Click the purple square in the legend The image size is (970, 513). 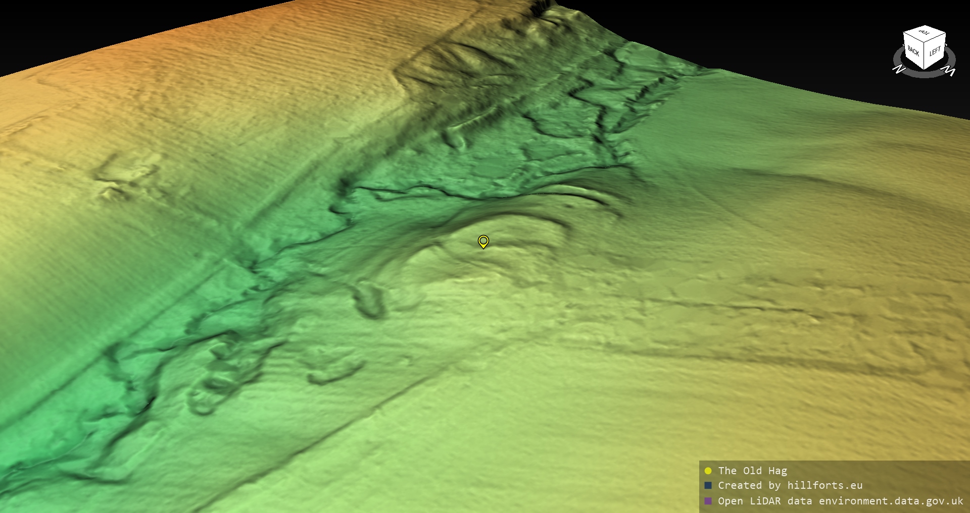[708, 501]
